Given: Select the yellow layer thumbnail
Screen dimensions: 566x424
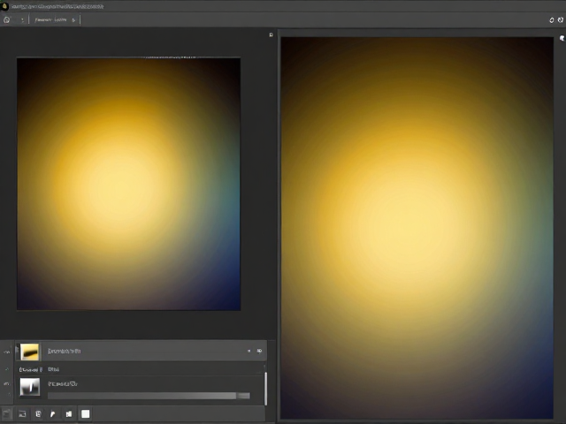Looking at the screenshot, I should point(29,352).
